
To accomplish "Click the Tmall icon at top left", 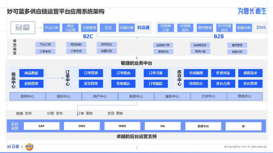I will (26, 28).
